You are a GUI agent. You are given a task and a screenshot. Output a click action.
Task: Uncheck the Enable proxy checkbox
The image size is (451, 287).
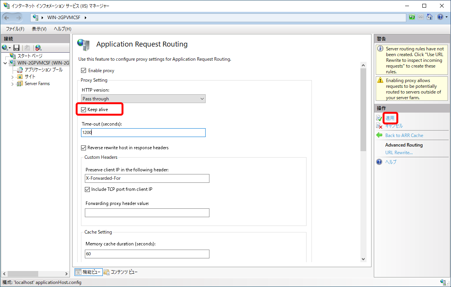(x=84, y=71)
